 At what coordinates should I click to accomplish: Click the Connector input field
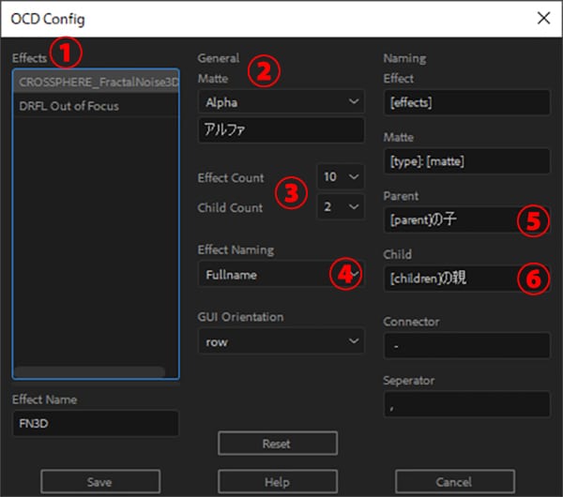[466, 346]
